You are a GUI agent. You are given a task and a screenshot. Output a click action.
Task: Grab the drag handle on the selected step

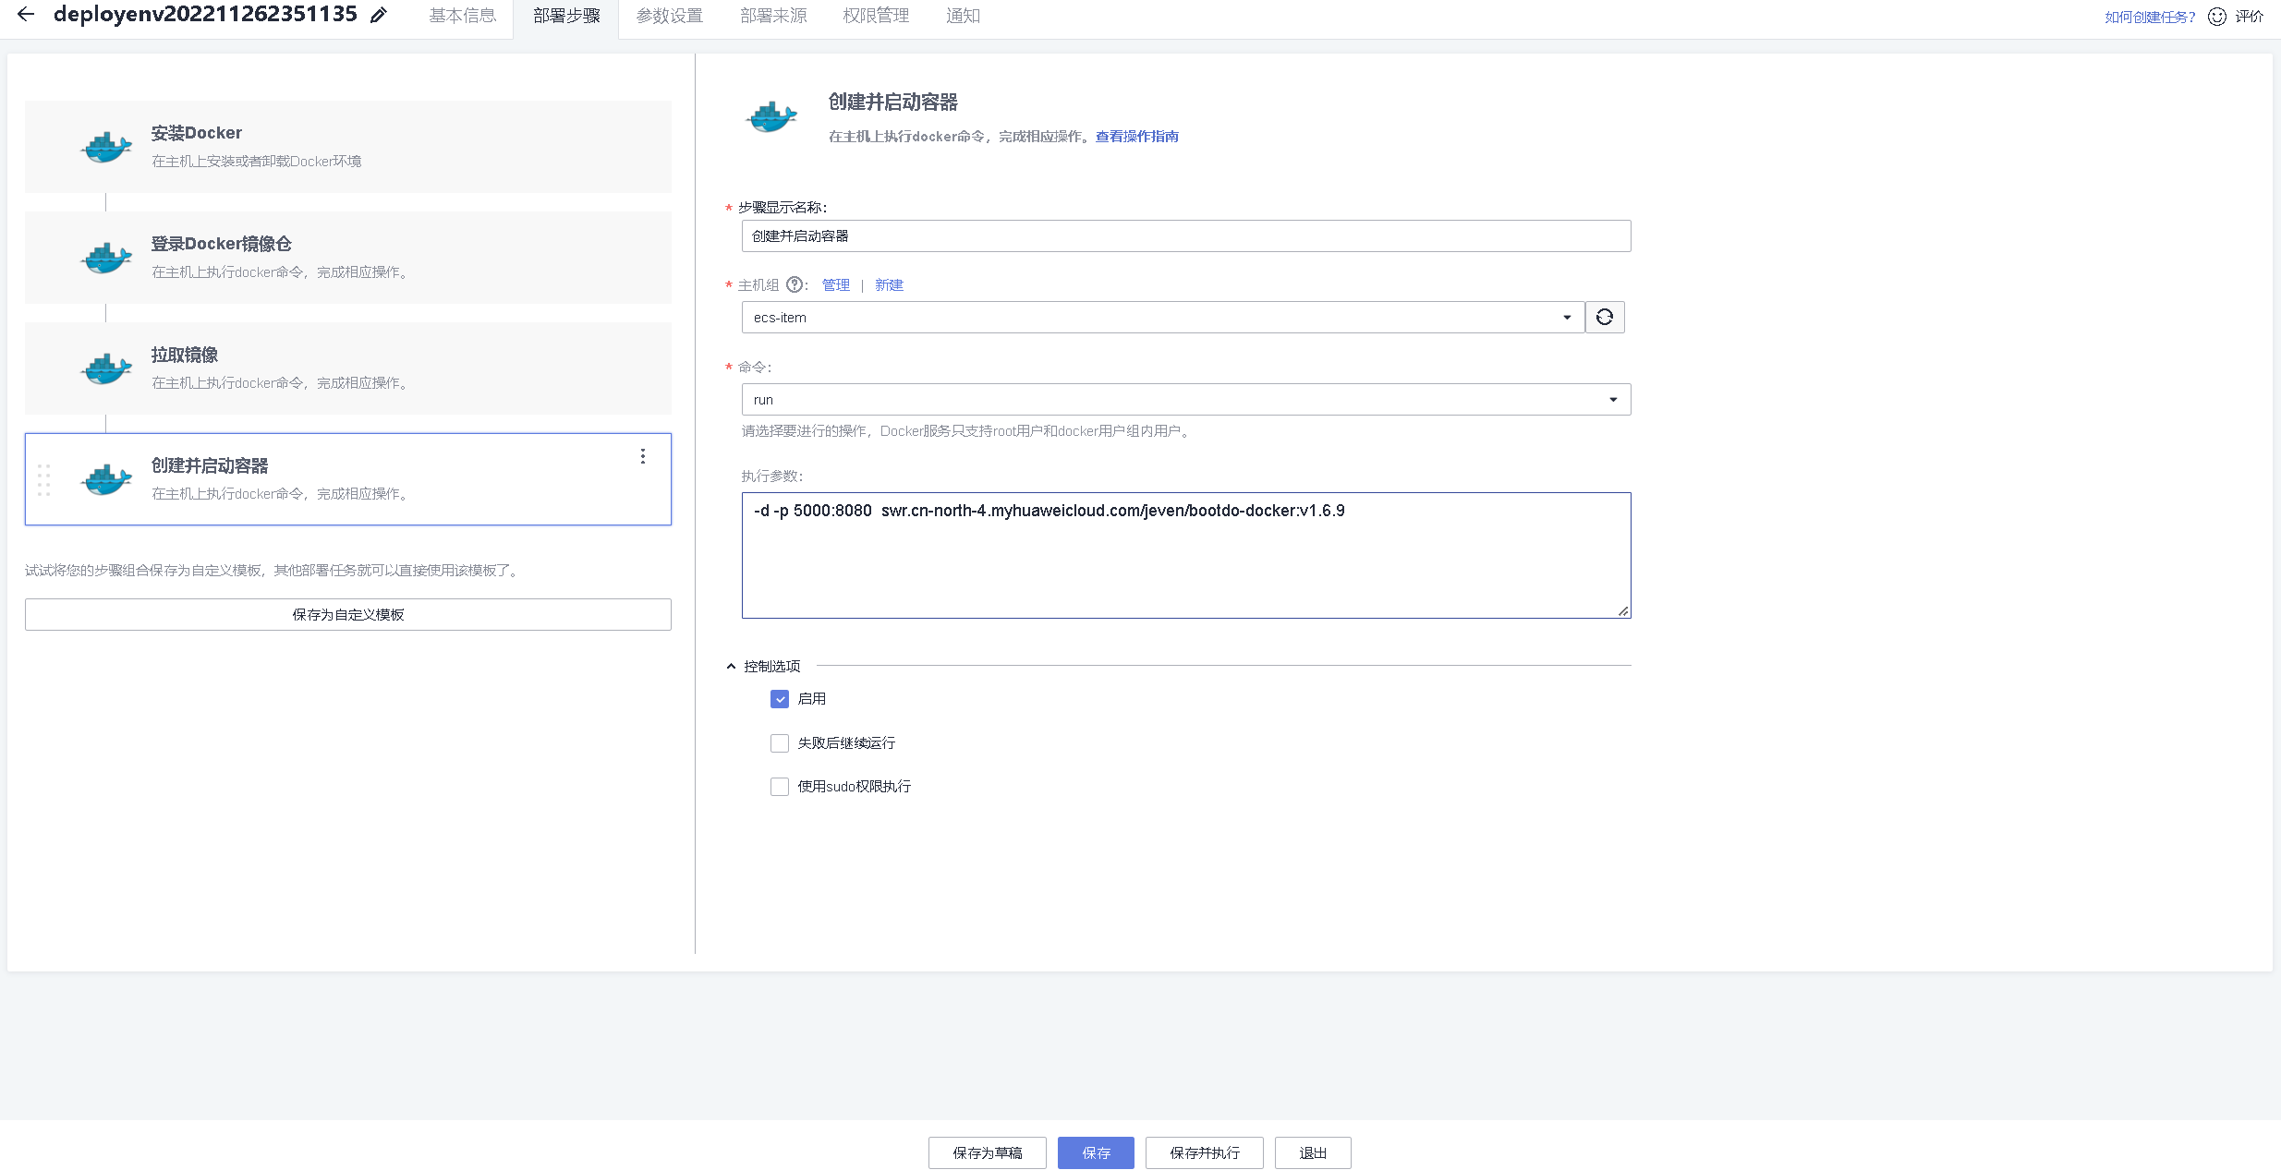pyautogui.click(x=43, y=479)
